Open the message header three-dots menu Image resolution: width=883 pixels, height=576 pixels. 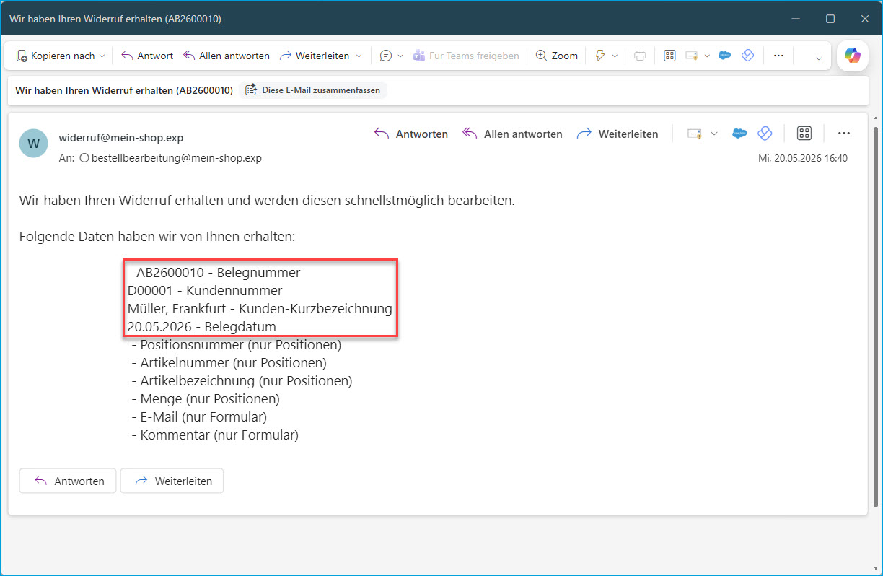pos(843,134)
